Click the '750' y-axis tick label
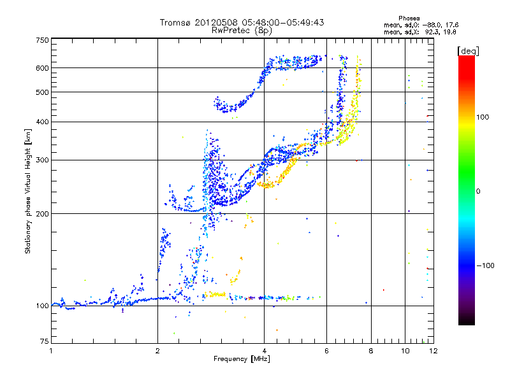 (x=43, y=40)
